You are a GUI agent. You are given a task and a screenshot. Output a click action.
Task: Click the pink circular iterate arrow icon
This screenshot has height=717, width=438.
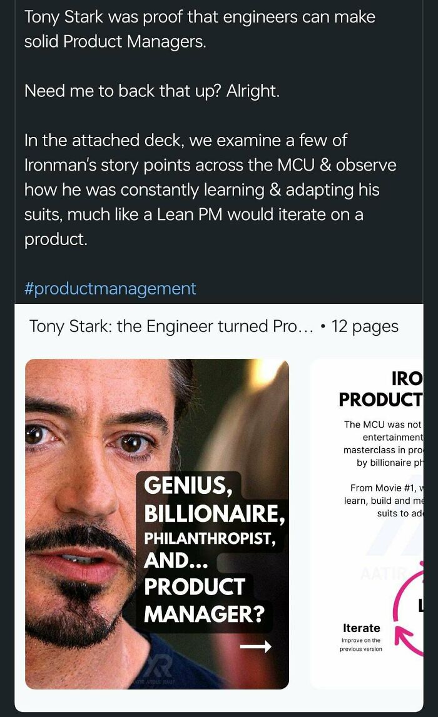(x=407, y=619)
